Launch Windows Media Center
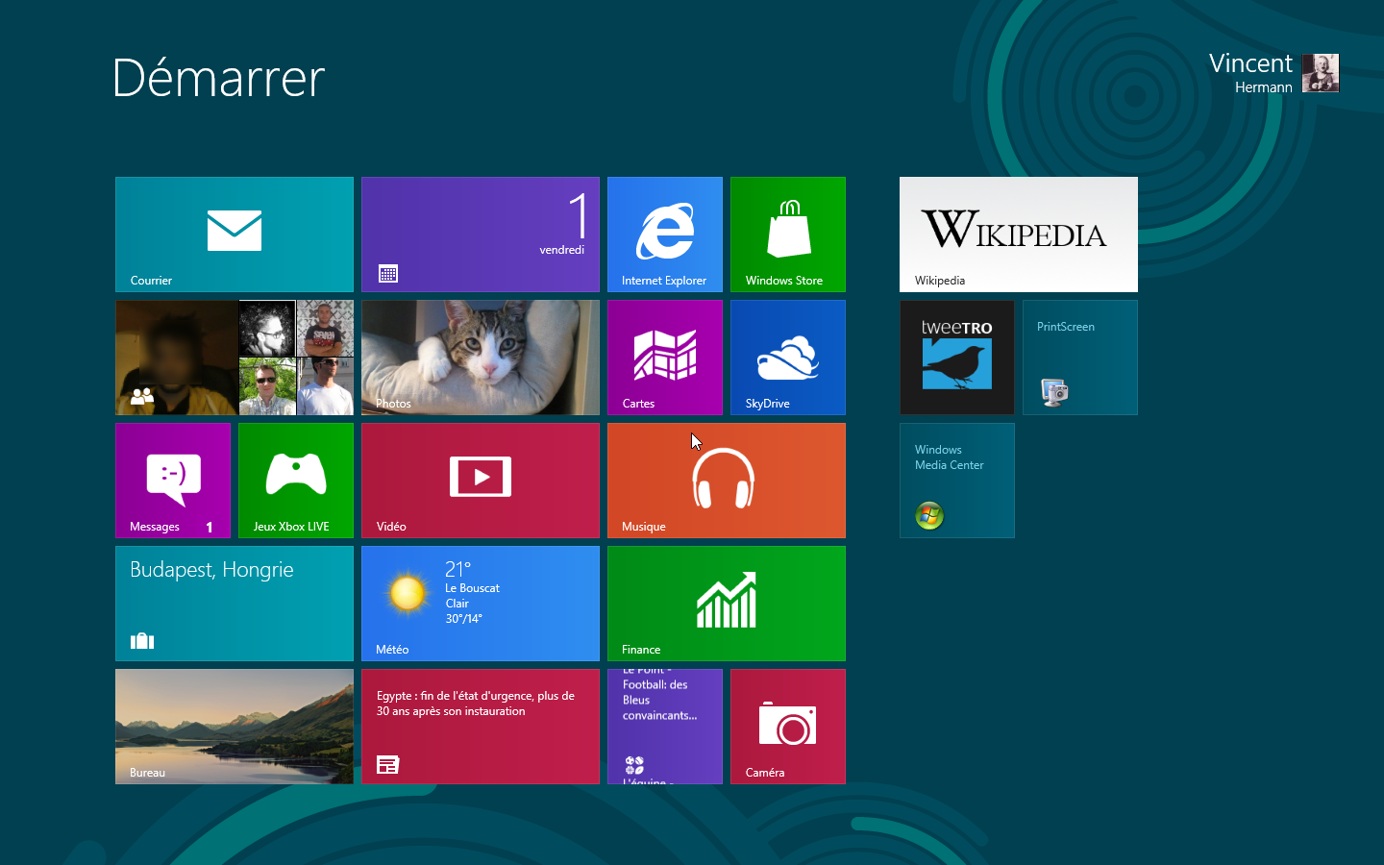 point(956,480)
